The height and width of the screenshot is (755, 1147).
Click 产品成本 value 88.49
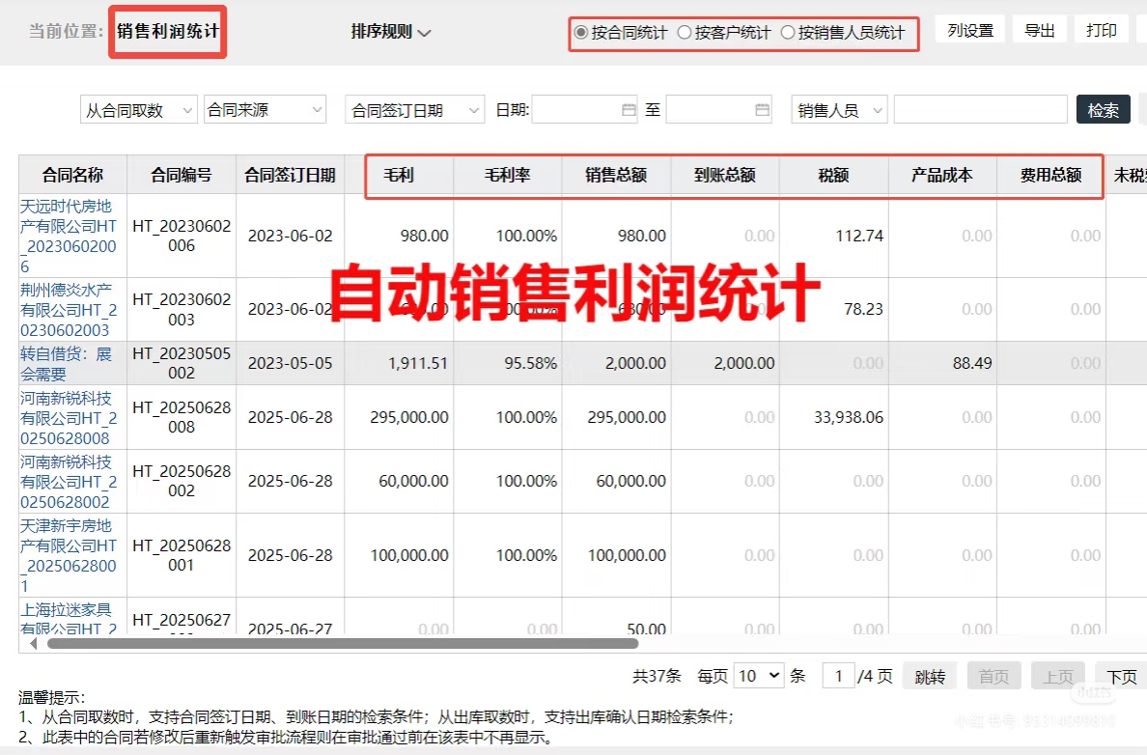(972, 363)
